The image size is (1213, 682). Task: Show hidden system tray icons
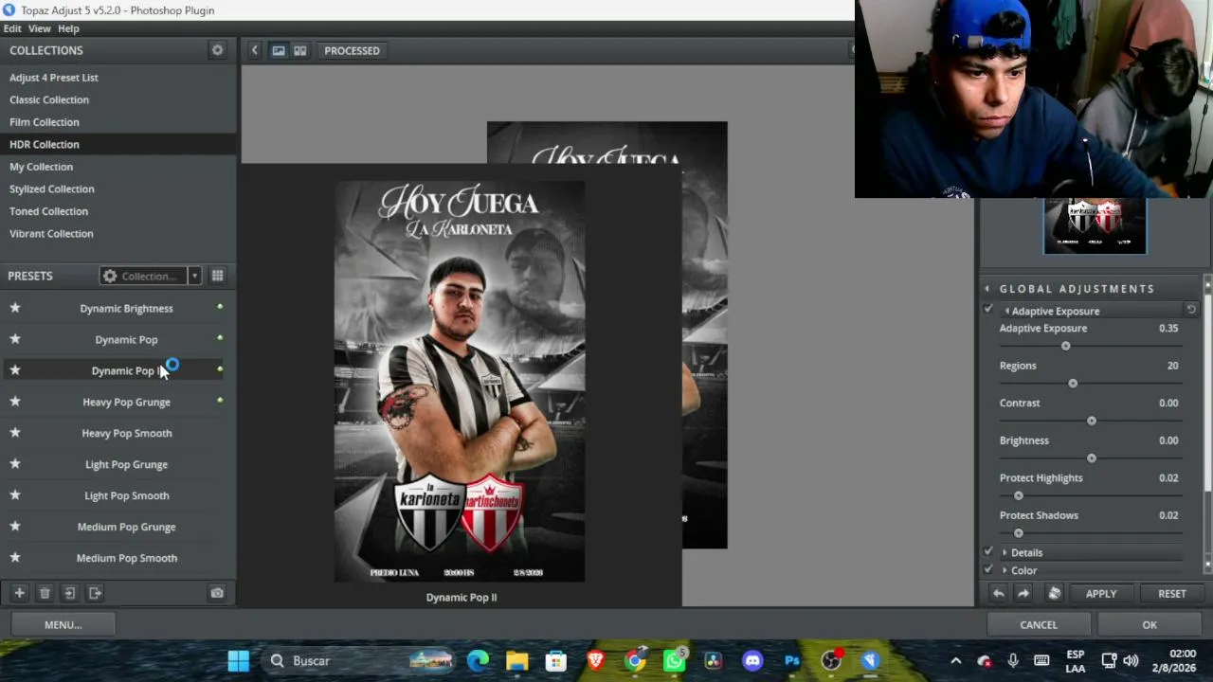(x=955, y=661)
